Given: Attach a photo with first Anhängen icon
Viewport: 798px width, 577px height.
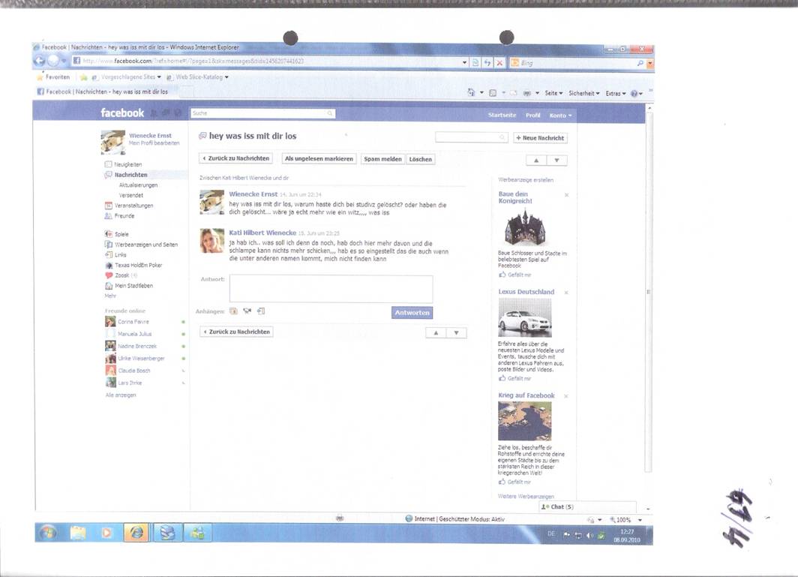Looking at the screenshot, I should 233,311.
